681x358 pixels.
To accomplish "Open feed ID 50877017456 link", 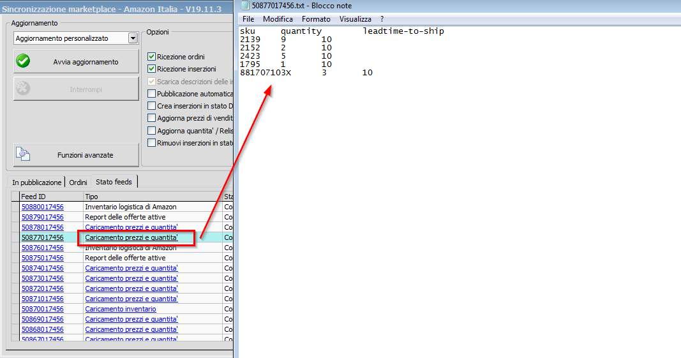I will click(43, 237).
